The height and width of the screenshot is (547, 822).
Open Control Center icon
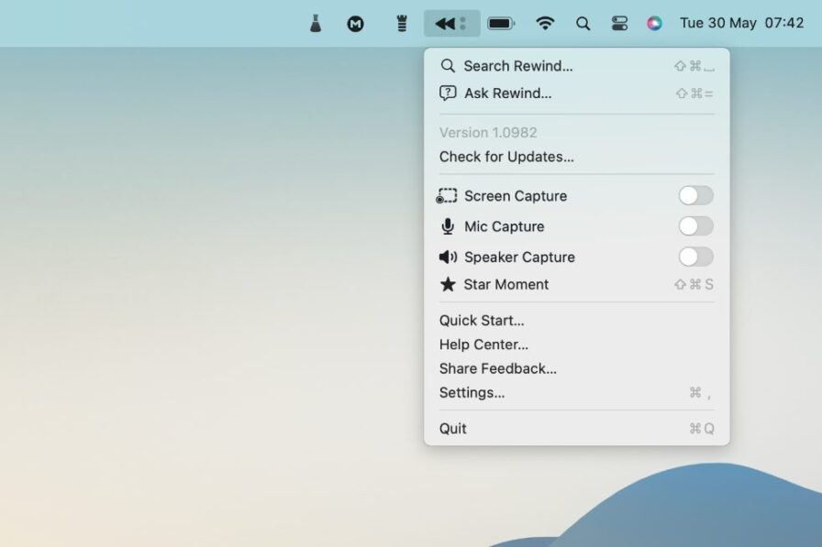[x=619, y=24]
